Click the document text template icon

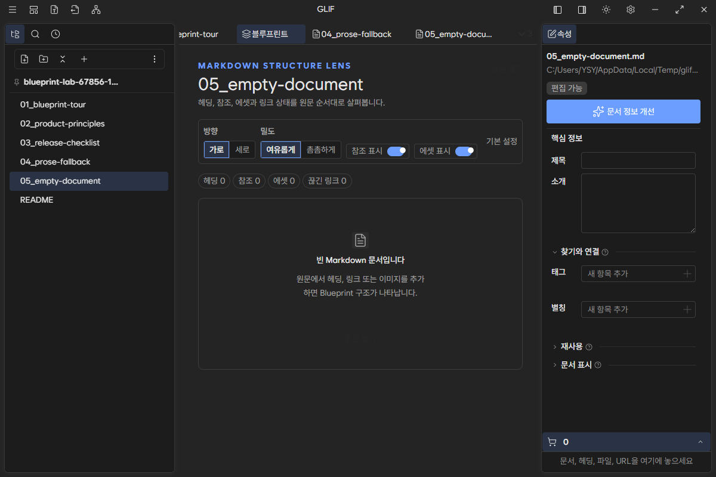point(54,10)
